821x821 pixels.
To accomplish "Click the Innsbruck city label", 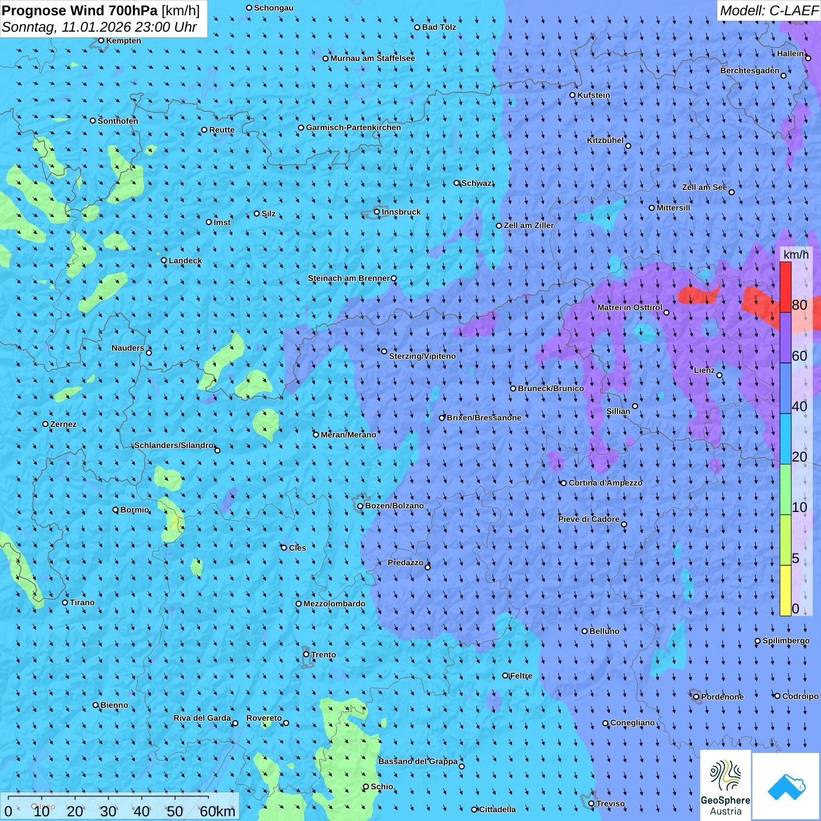I will click(401, 212).
